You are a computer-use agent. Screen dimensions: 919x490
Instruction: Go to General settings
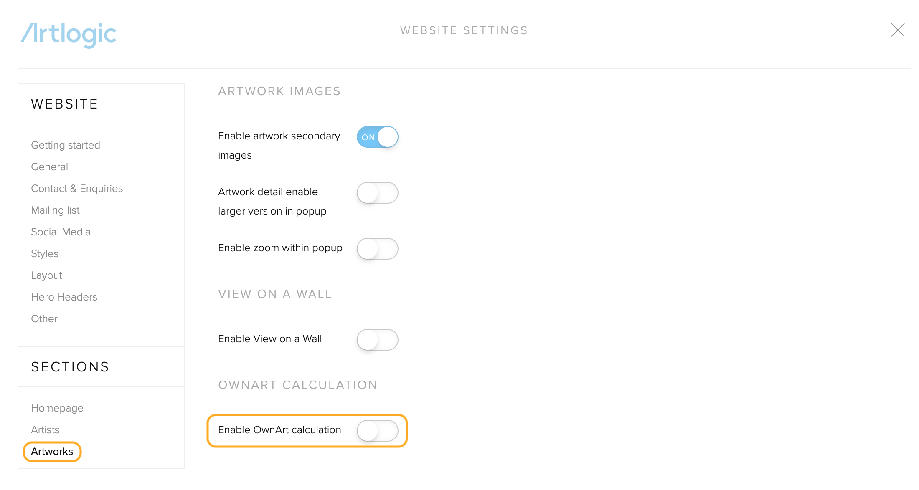pyautogui.click(x=49, y=167)
